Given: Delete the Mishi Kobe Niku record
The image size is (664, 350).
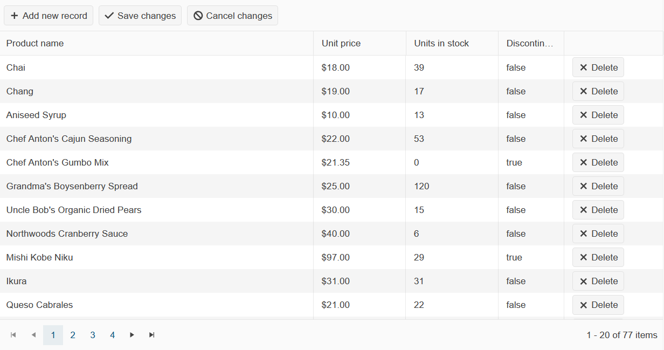Looking at the screenshot, I should 598,257.
